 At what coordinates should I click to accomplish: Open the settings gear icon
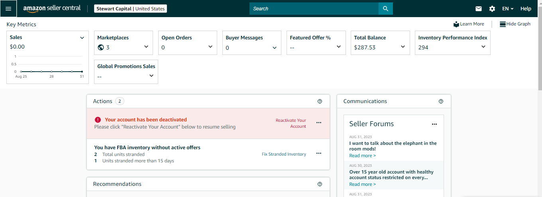click(492, 8)
